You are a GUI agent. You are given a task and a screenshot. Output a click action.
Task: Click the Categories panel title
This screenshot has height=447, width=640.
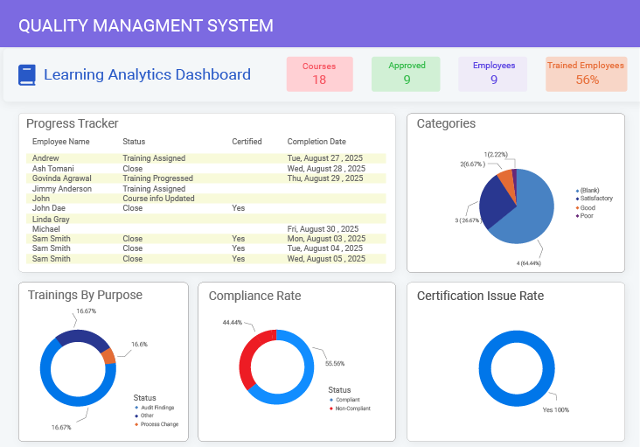tap(446, 123)
